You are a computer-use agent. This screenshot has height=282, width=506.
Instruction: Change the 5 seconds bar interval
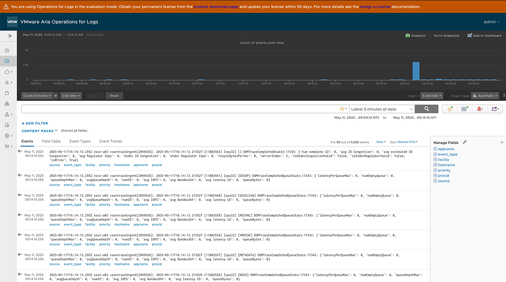pyautogui.click(x=432, y=96)
